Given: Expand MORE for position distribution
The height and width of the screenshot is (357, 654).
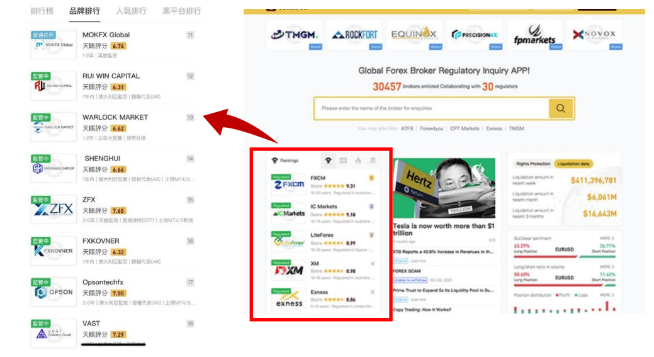Looking at the screenshot, I should [x=606, y=295].
